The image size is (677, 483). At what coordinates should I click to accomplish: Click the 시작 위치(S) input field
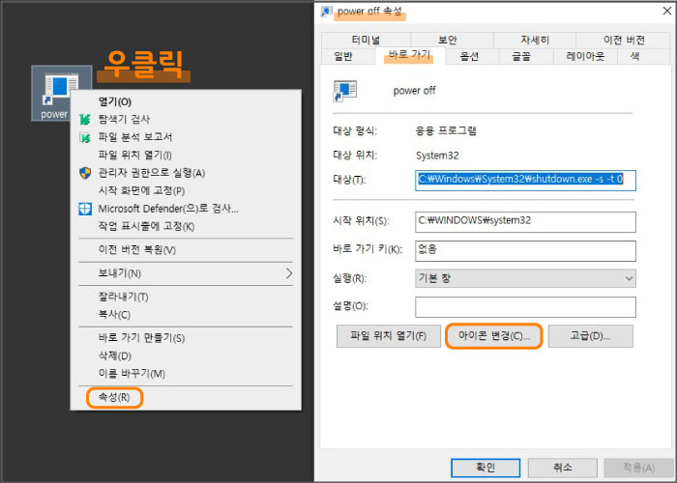[x=525, y=221]
